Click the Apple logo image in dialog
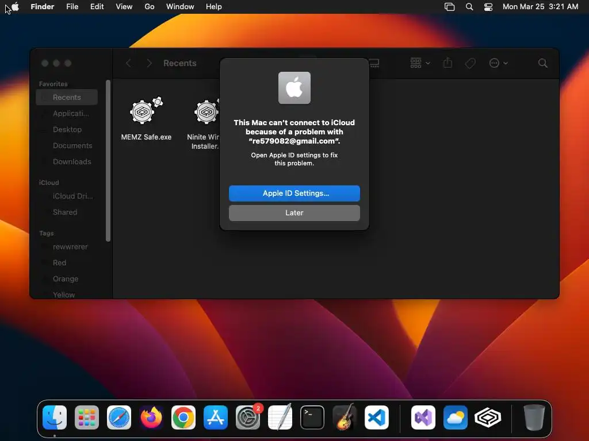 click(294, 88)
